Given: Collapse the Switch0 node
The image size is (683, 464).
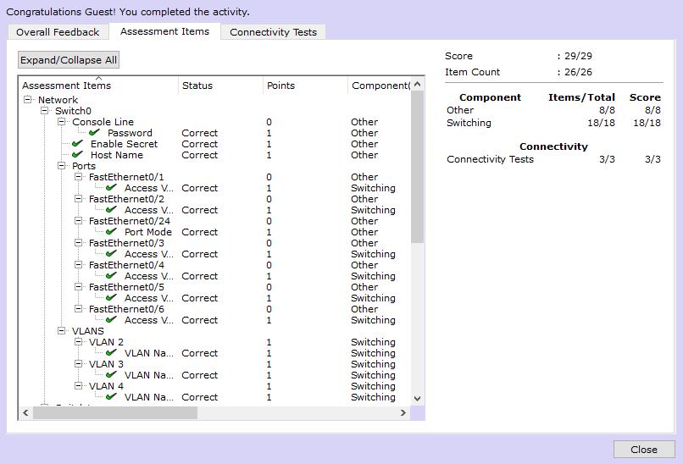Looking at the screenshot, I should click(x=45, y=111).
